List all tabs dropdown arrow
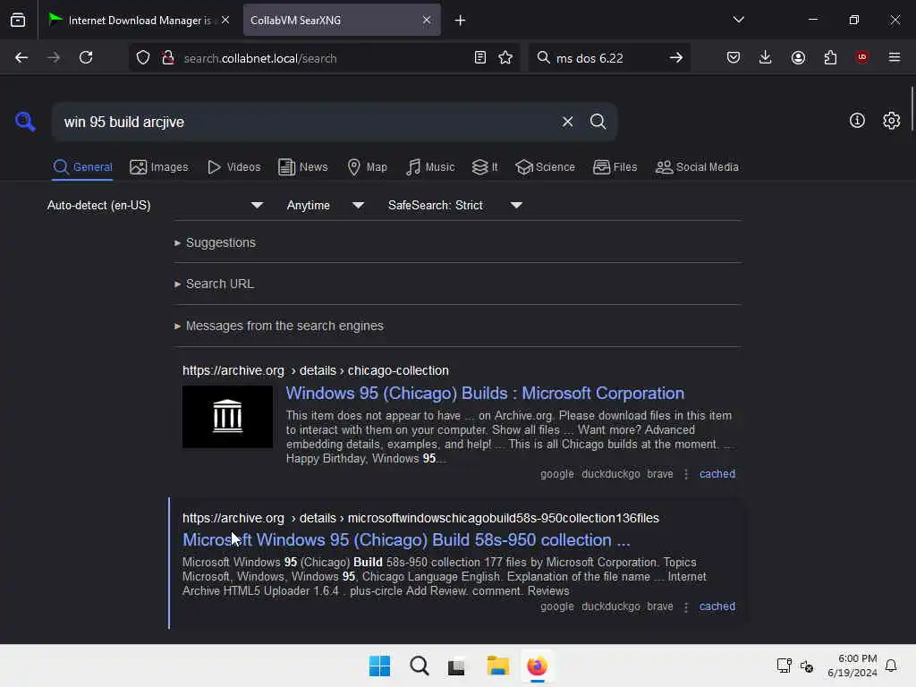 point(738,20)
